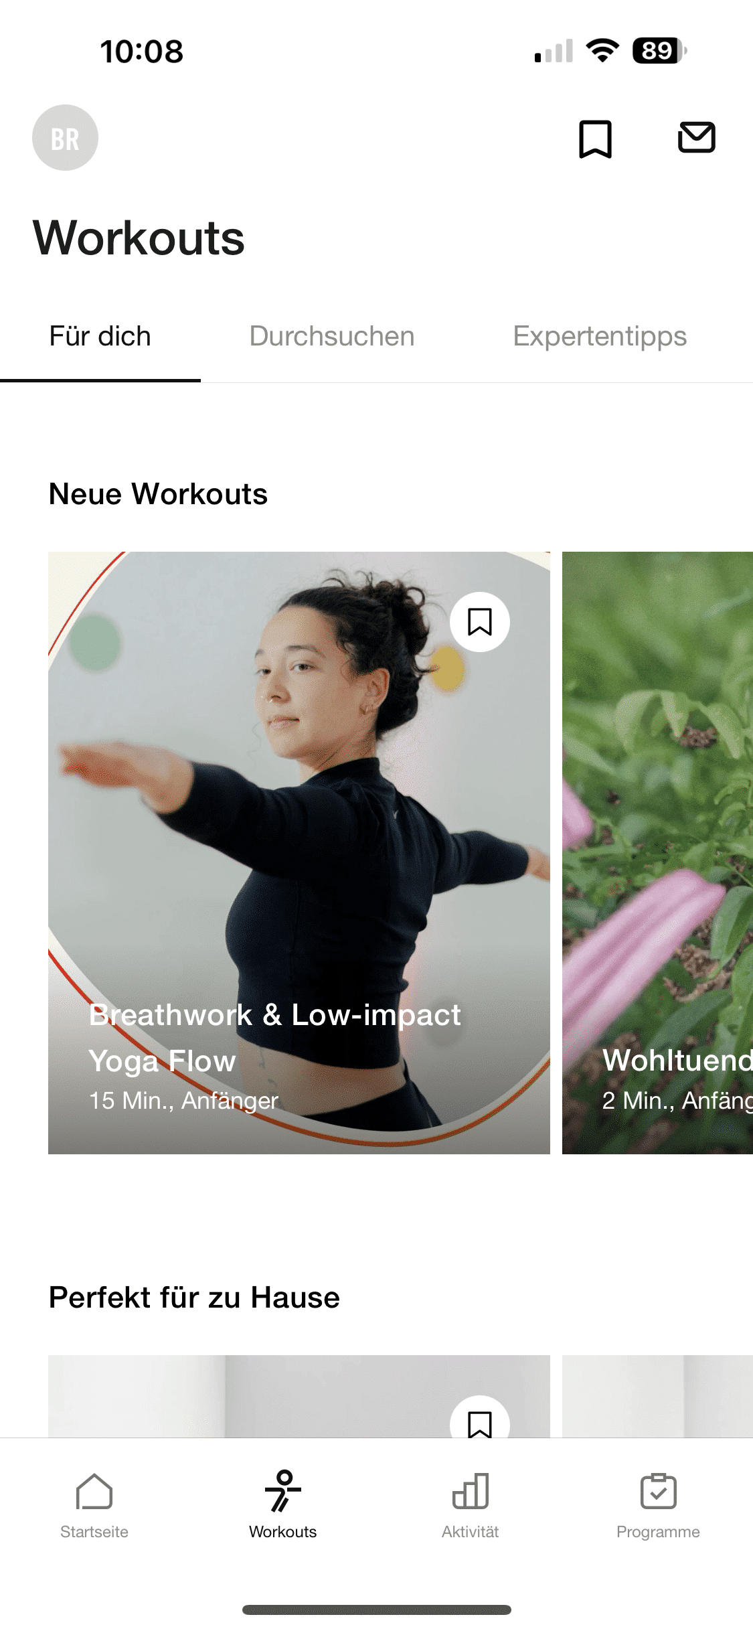Open the Breathwork & Low-impact Yoga Flow card
This screenshot has width=753, height=1631.
coord(299,853)
